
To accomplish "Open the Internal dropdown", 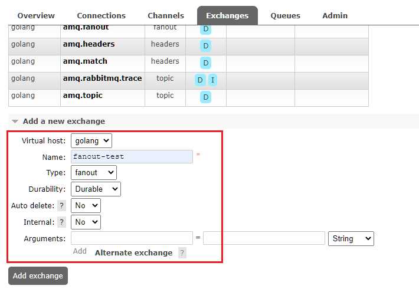I will (x=86, y=222).
